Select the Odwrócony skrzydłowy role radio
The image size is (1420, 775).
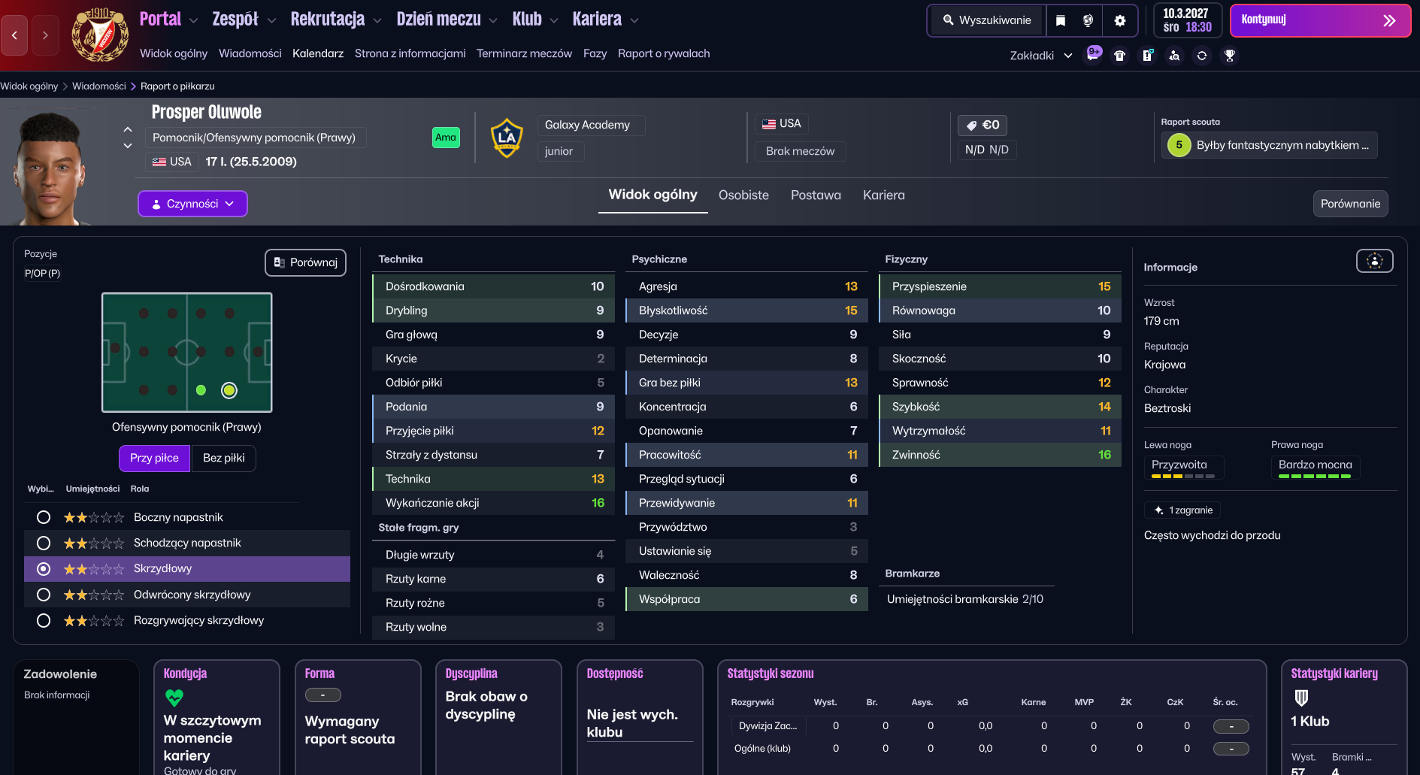(x=44, y=595)
